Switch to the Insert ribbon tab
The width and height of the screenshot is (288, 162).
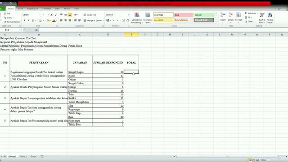tap(20, 9)
